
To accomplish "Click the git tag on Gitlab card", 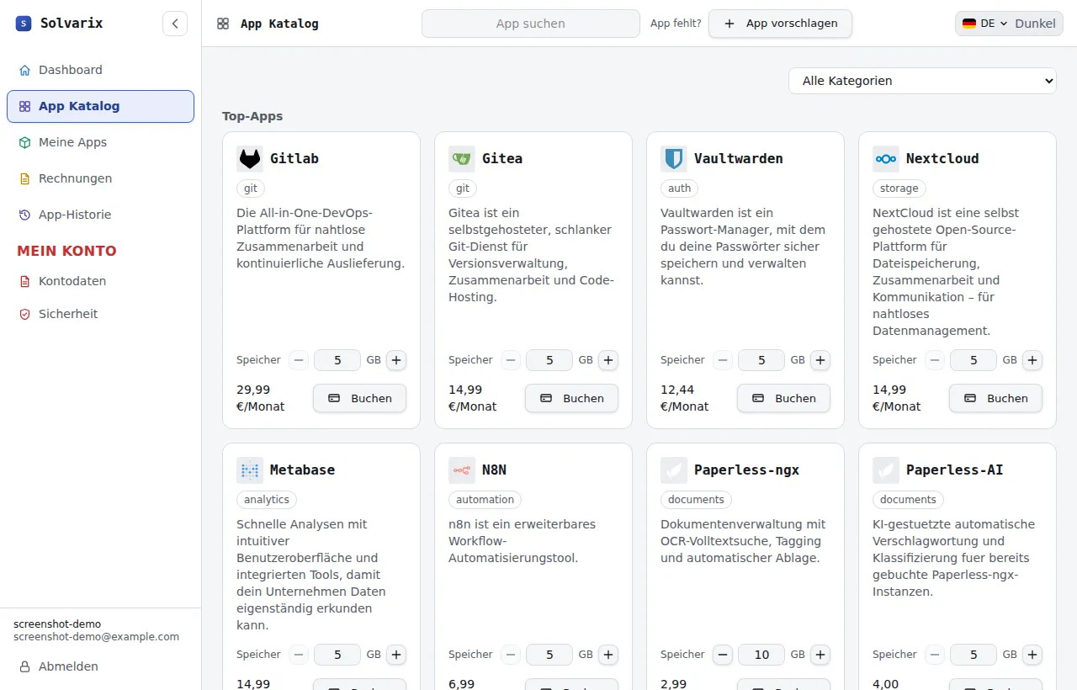I will click(x=251, y=188).
